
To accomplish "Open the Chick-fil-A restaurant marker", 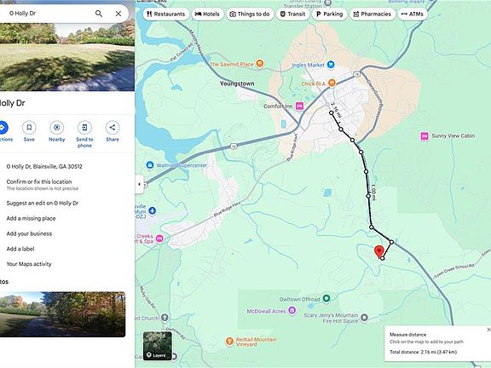I will (332, 83).
